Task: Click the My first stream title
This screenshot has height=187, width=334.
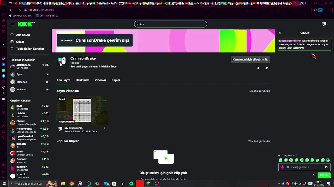Action: coord(74,128)
